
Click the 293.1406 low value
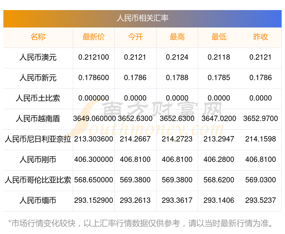click(219, 200)
